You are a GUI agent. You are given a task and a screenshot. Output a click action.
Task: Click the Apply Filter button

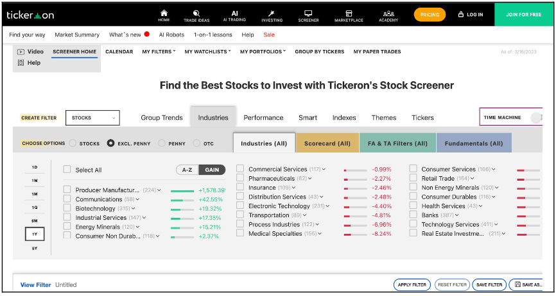pos(412,284)
